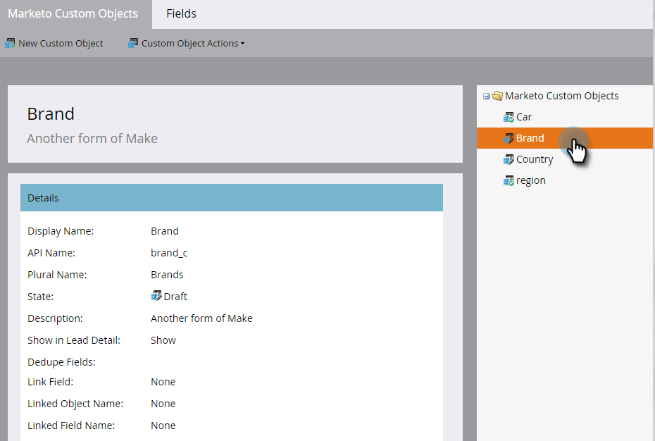The height and width of the screenshot is (441, 655).
Task: Click the New Custom Object icon
Action: 10,43
